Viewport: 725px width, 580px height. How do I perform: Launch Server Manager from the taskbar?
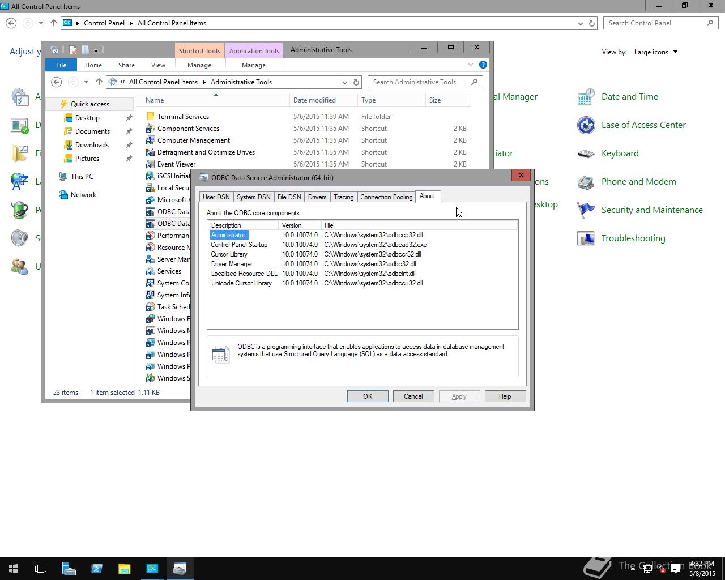point(69,569)
